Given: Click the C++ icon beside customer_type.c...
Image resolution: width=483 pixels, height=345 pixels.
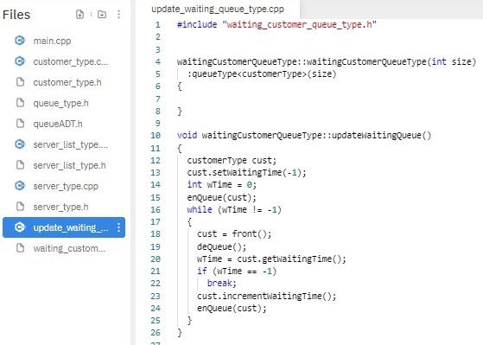Looking at the screenshot, I should coord(20,61).
